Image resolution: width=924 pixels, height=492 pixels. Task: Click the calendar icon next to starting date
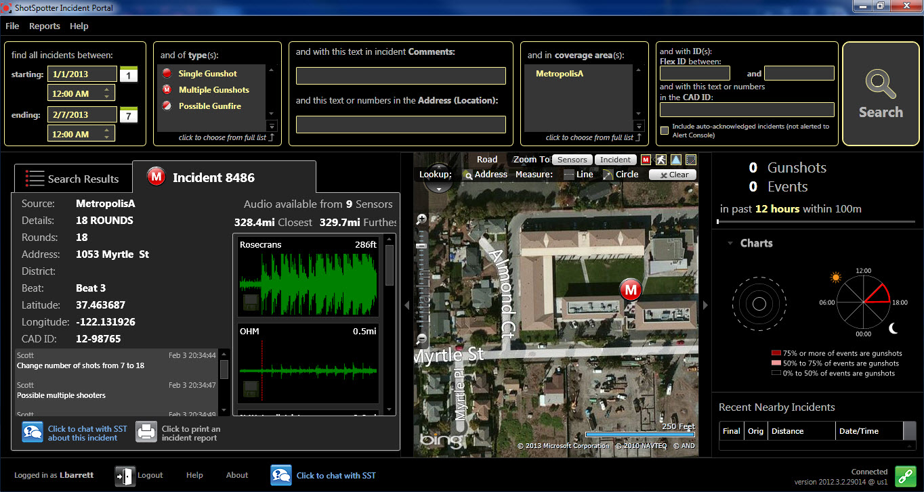tap(128, 73)
